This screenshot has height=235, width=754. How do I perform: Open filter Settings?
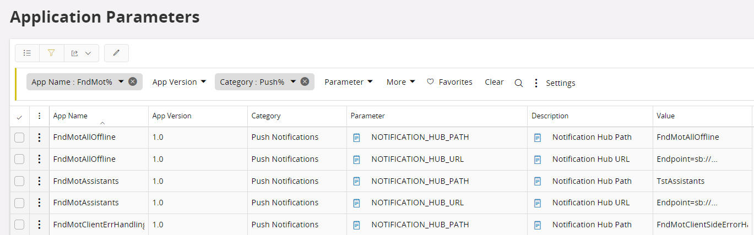[560, 83]
